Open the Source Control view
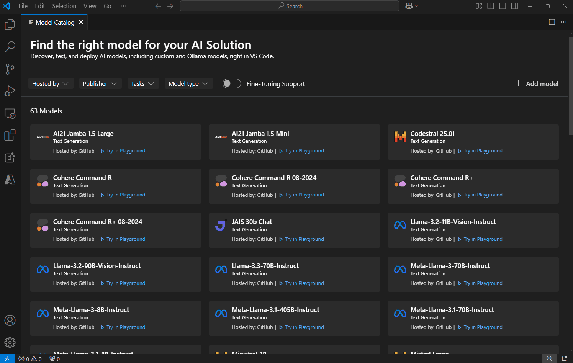The height and width of the screenshot is (363, 573). coord(10,69)
